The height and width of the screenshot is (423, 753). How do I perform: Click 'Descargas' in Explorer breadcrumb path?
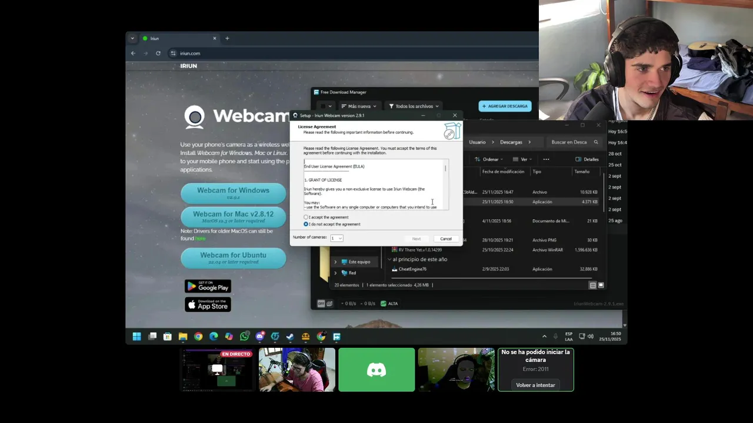point(511,142)
